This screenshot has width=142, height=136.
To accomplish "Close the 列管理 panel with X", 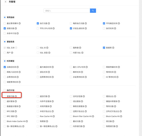I will [5, 2].
